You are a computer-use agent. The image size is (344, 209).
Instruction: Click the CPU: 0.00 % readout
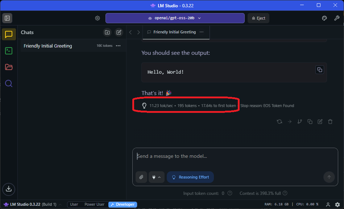coord(307,204)
